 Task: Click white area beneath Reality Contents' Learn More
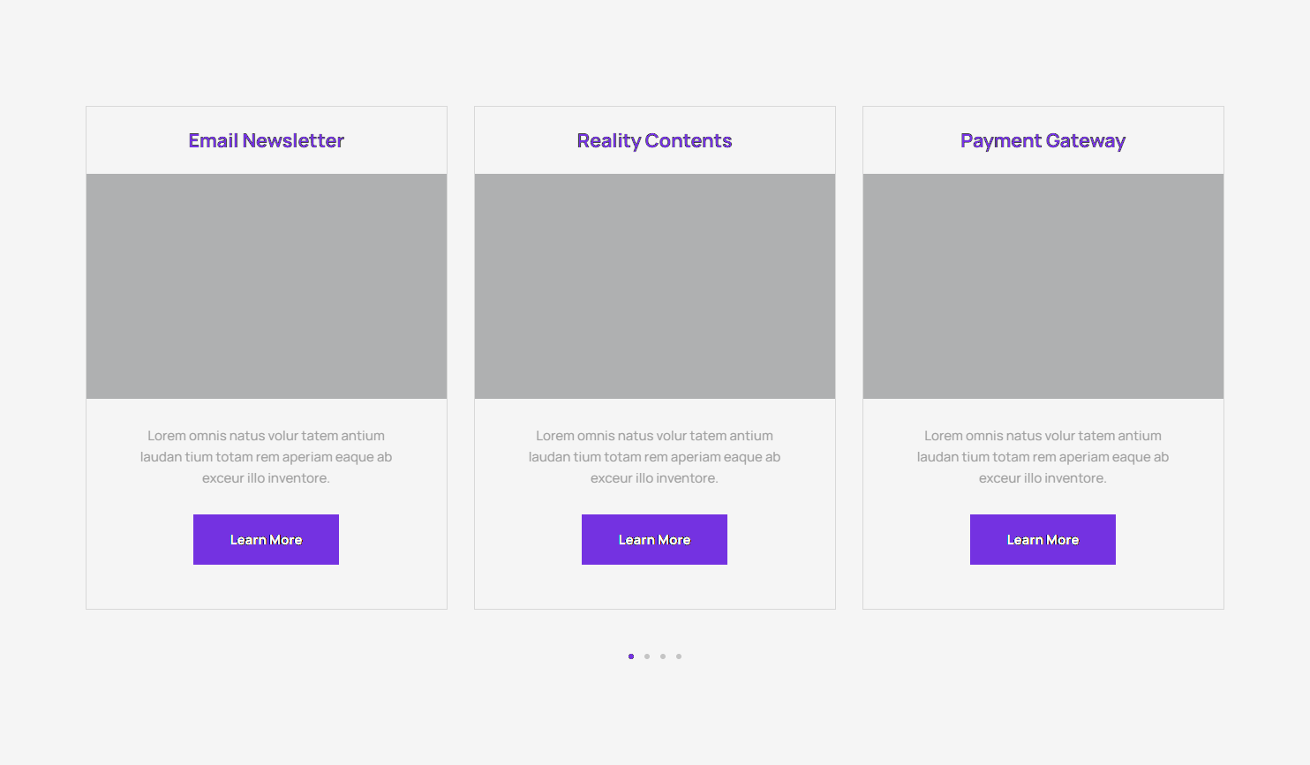click(x=654, y=588)
